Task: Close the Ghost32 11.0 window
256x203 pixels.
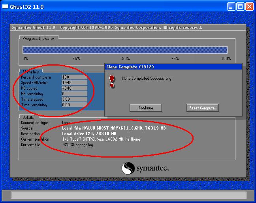Action: [249, 7]
